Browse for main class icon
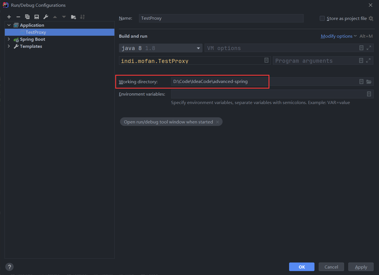 (x=266, y=60)
